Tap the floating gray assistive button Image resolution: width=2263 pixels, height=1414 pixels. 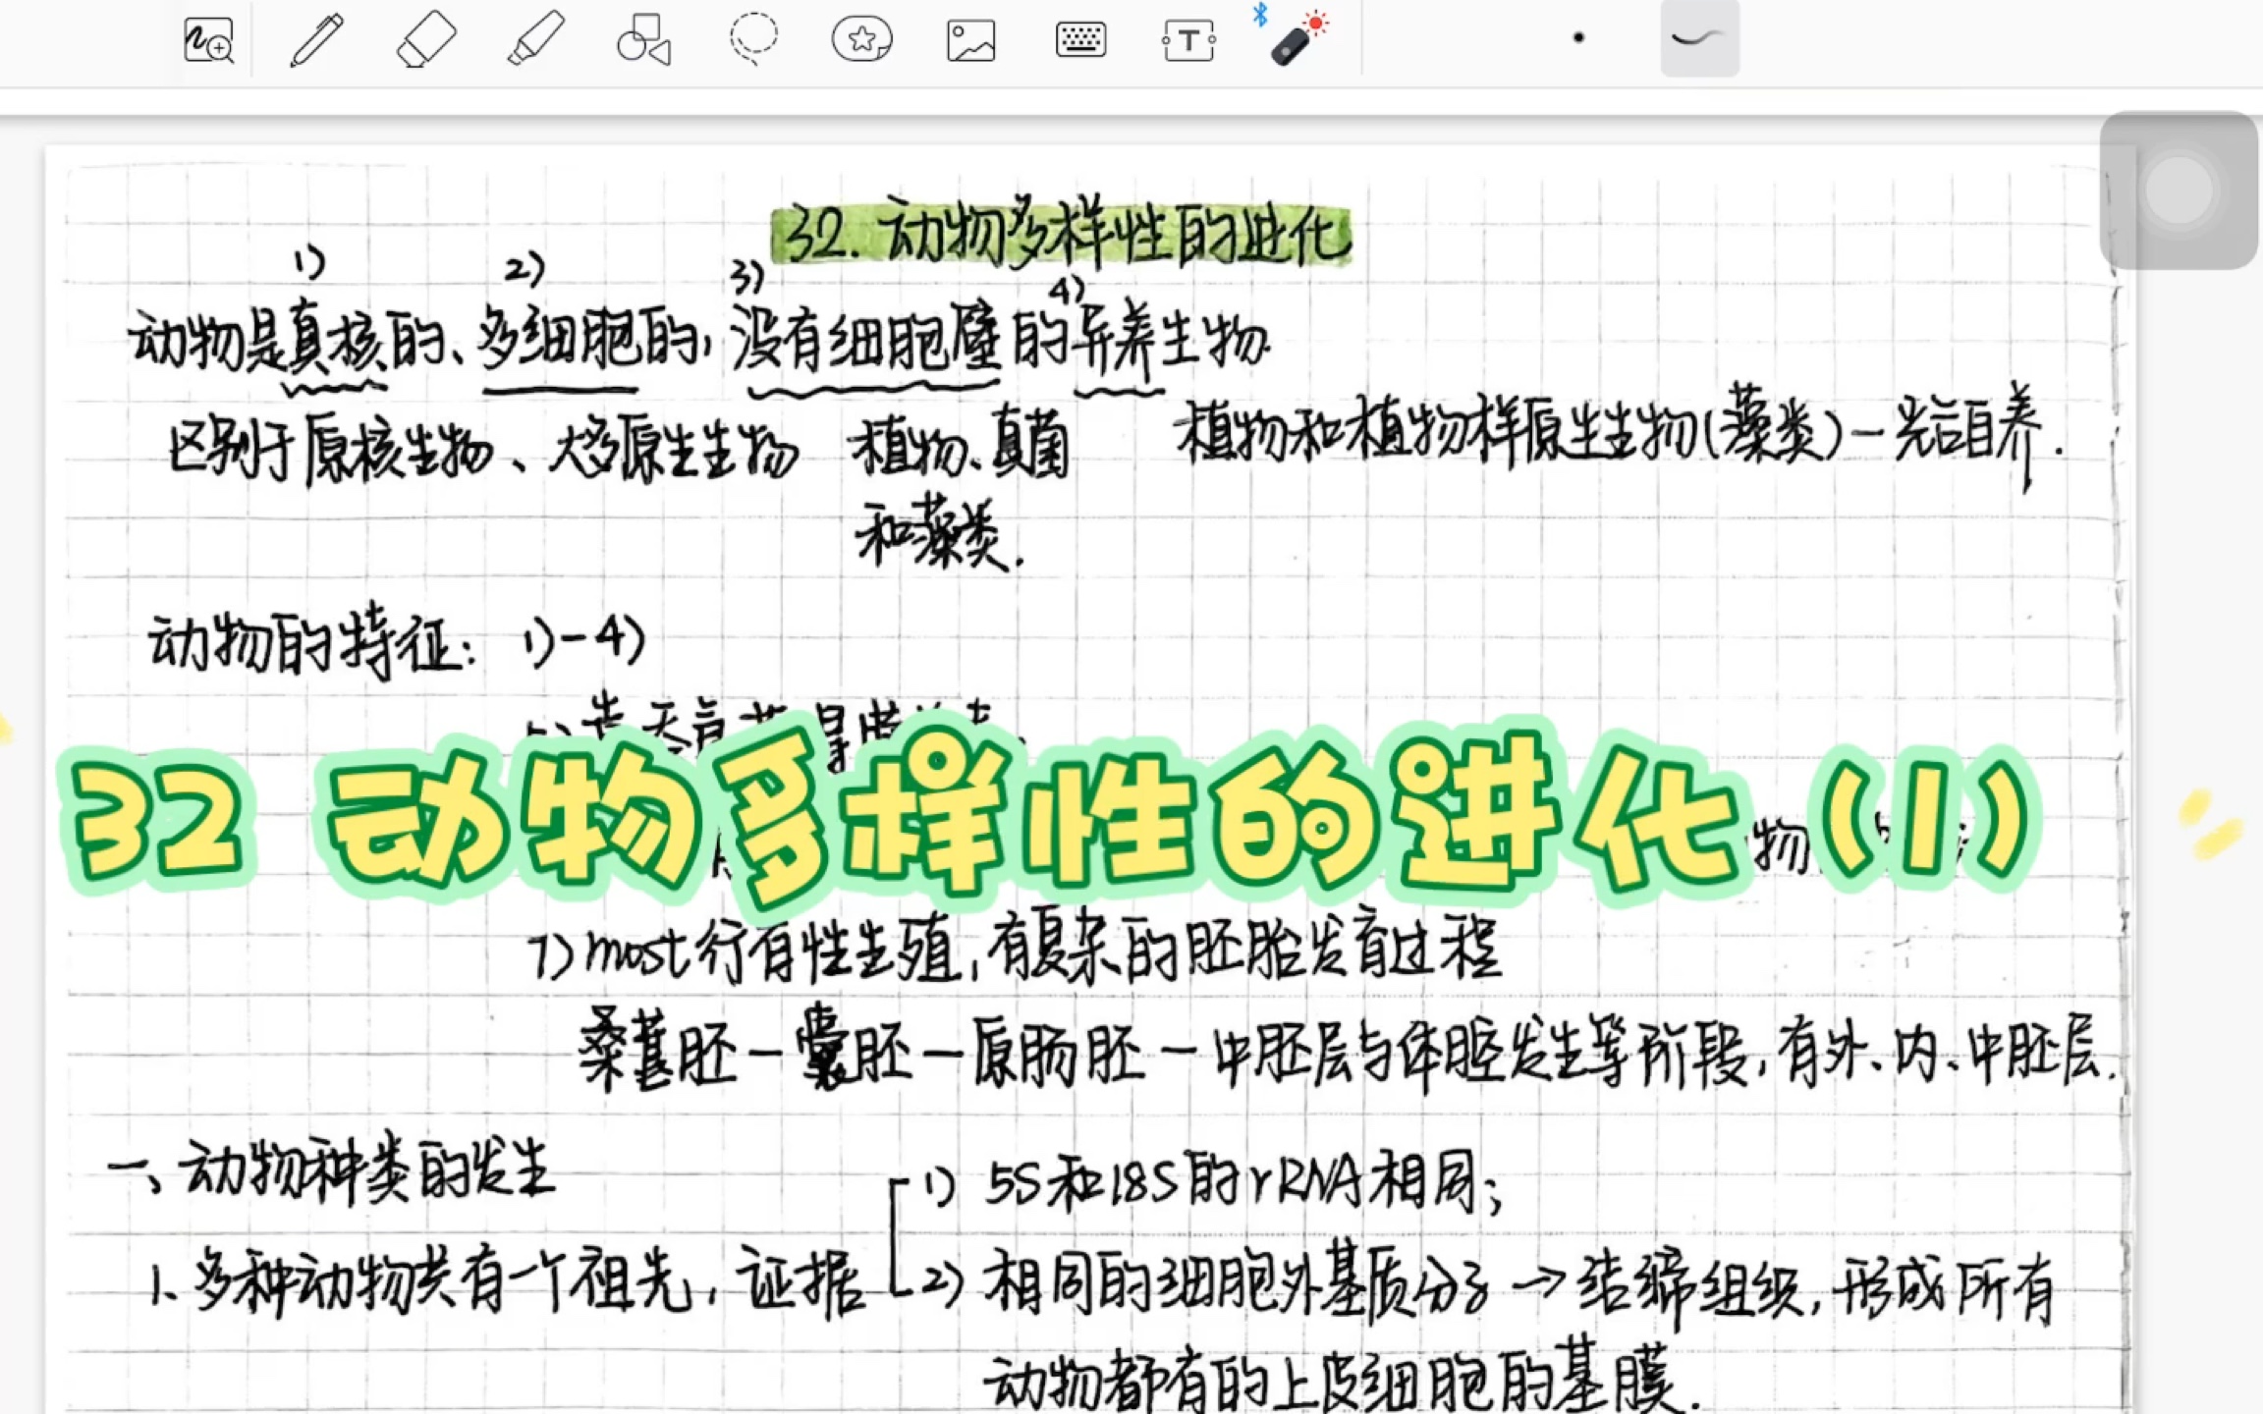pyautogui.click(x=2180, y=190)
